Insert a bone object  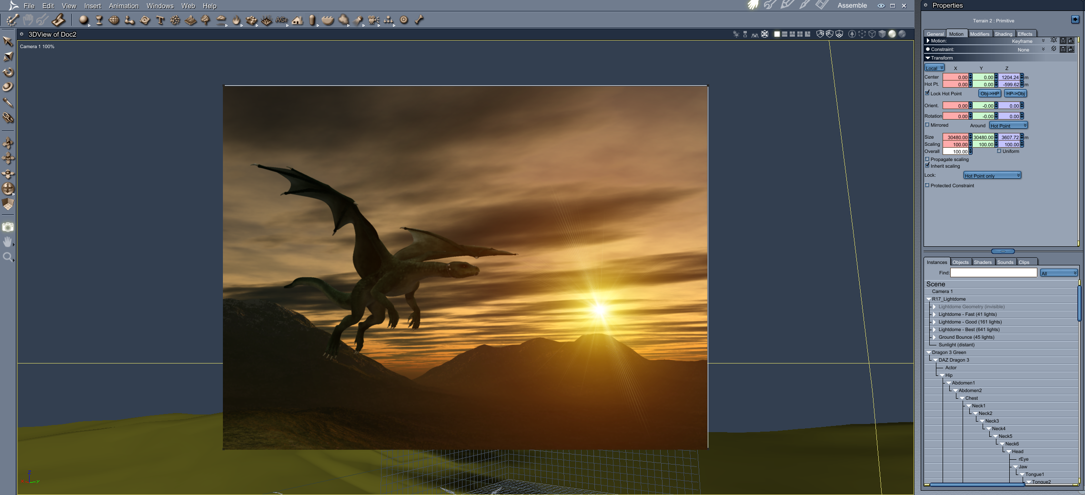tap(419, 20)
